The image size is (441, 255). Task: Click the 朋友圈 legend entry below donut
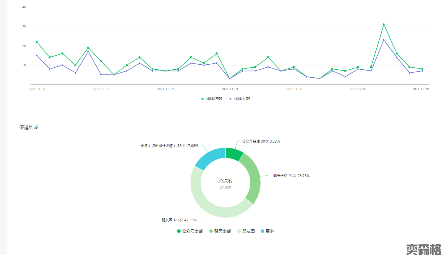[246, 231]
